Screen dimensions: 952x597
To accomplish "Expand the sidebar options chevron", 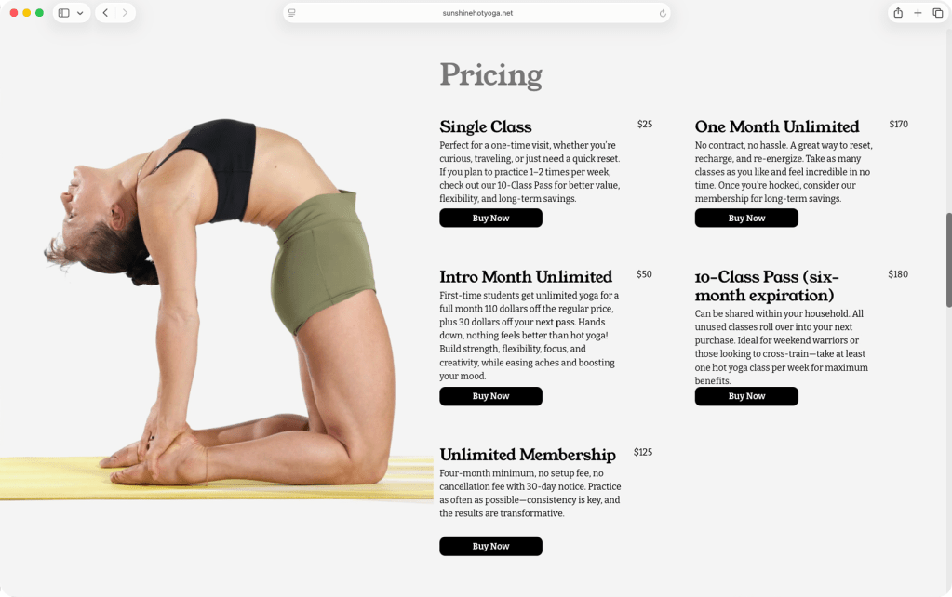I will 78,13.
